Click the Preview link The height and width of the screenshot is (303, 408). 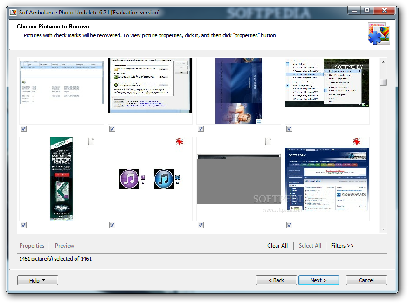tap(64, 246)
